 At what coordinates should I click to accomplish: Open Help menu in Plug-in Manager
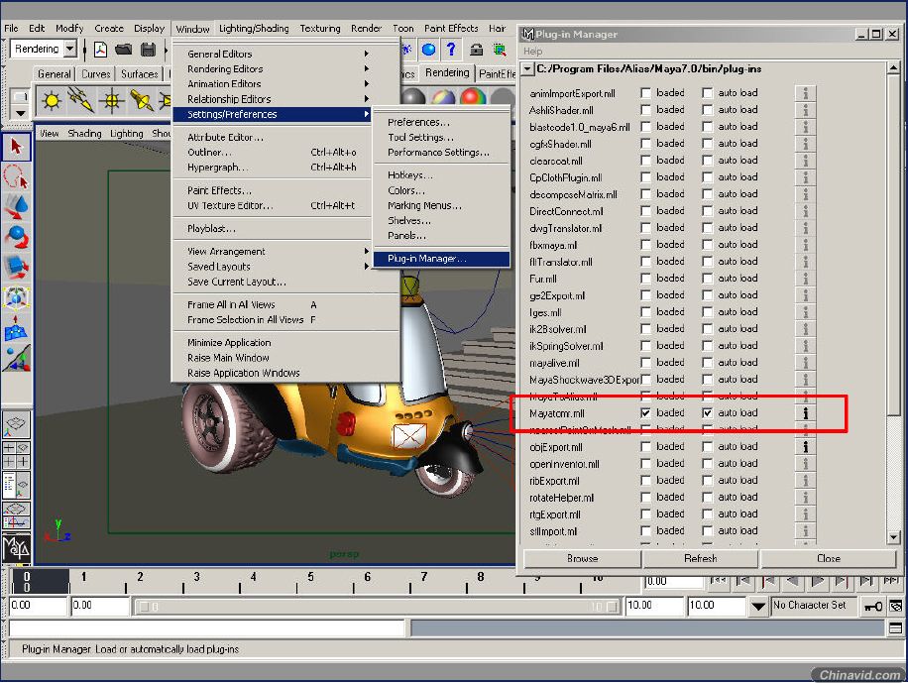[x=532, y=51]
